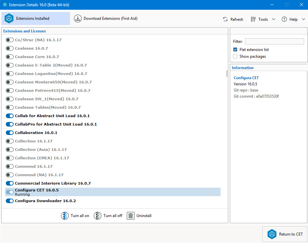
Task: Disable Collab for Abstract Unit Load toggle
Action: click(10, 116)
